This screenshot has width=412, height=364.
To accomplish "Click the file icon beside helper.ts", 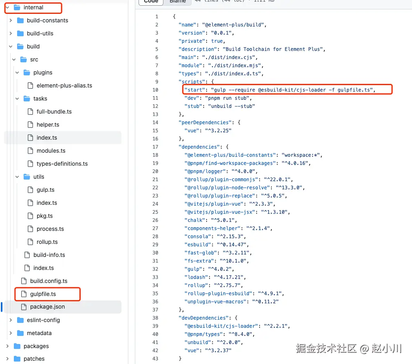I will (x=31, y=125).
